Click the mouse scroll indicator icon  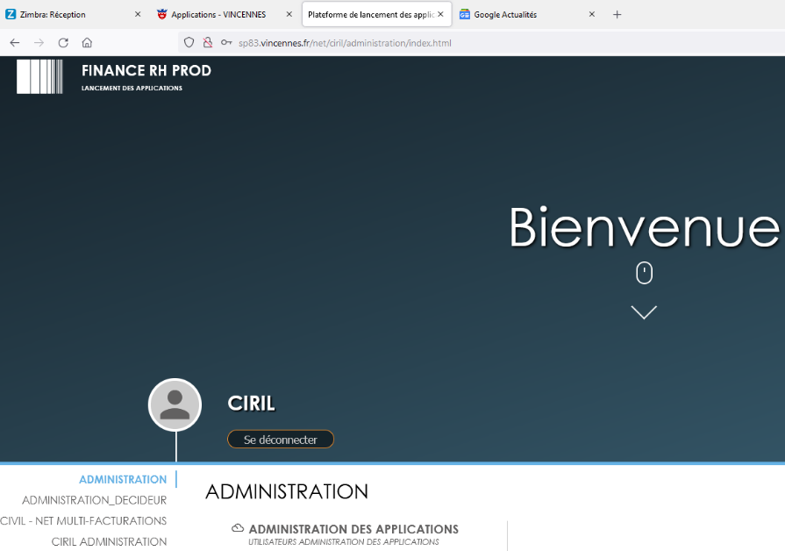pos(644,273)
